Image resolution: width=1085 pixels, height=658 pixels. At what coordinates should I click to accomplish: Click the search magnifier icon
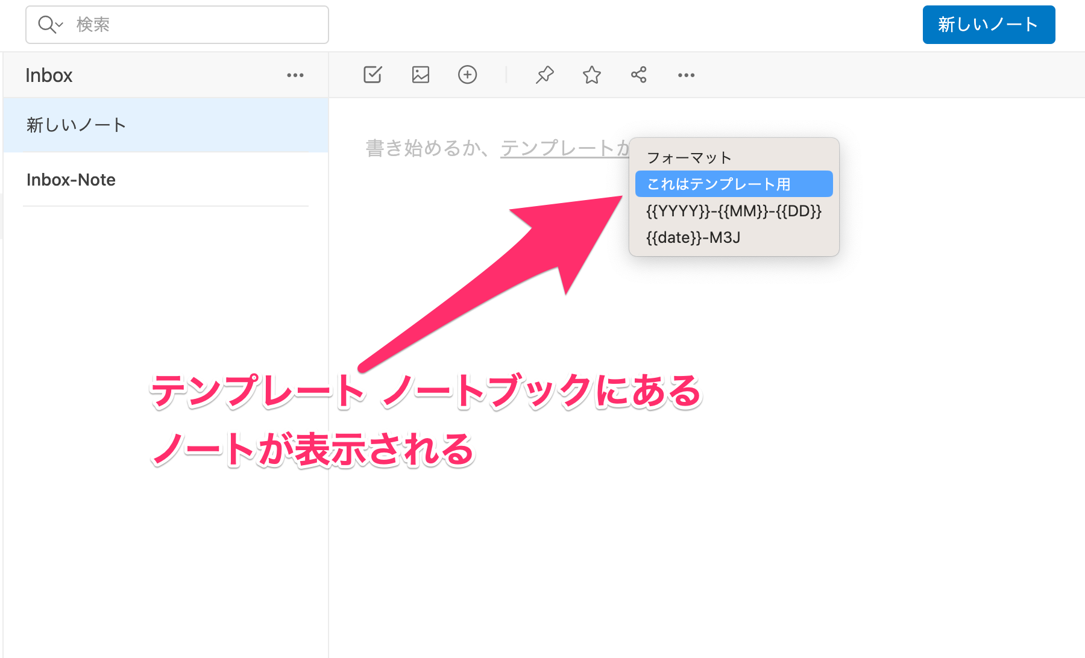click(46, 24)
